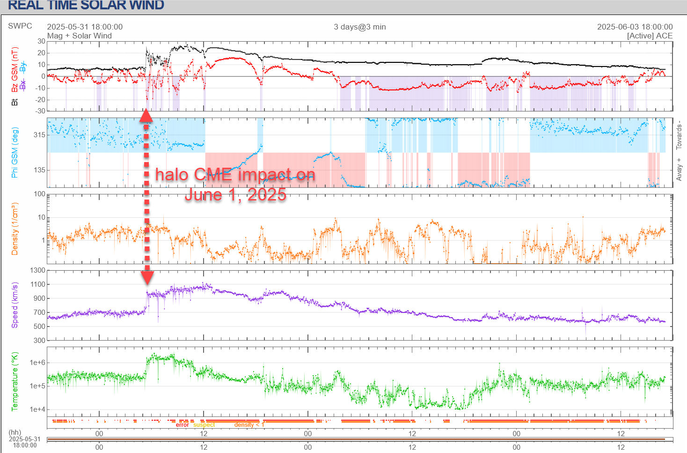Open the '3 days@3 min' time range selector
The height and width of the screenshot is (453, 687).
click(359, 27)
